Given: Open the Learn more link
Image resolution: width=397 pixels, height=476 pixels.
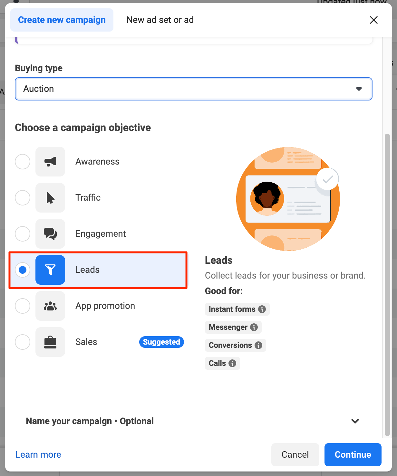Looking at the screenshot, I should pyautogui.click(x=38, y=454).
